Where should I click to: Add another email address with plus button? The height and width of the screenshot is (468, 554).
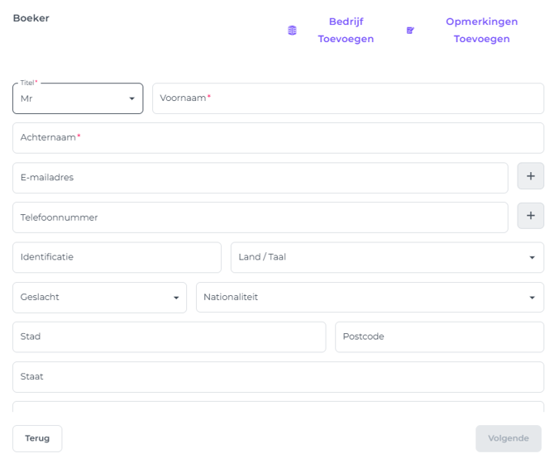[530, 177]
